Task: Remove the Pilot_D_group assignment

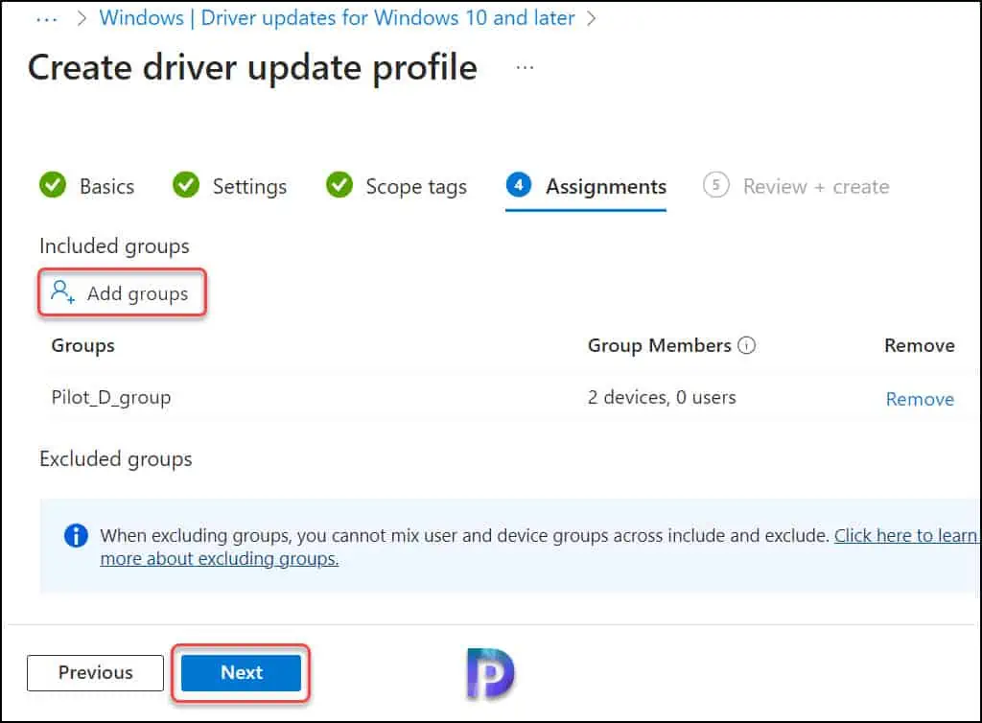Action: point(920,399)
